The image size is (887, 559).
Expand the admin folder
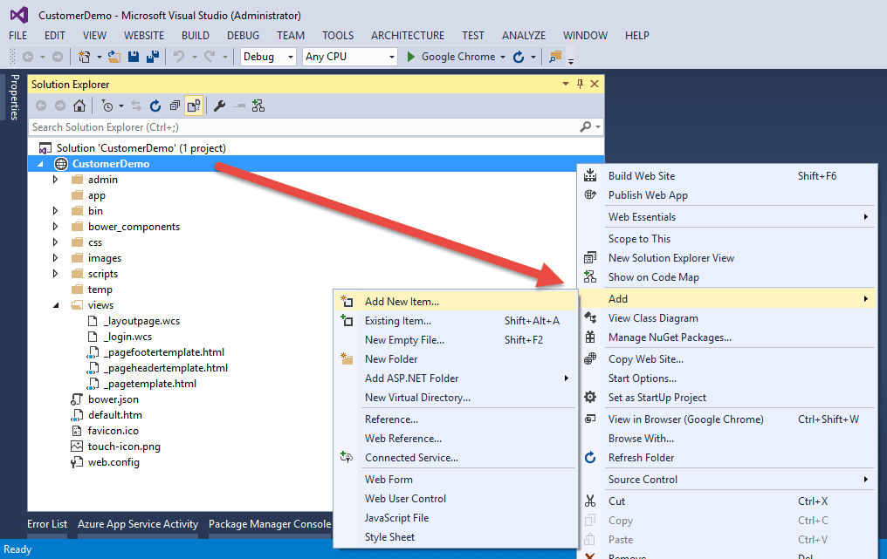[56, 180]
